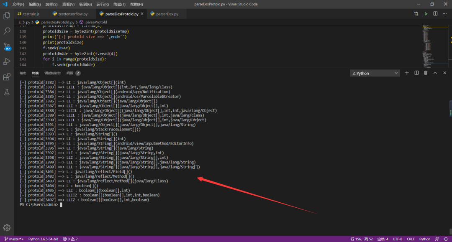Viewport: 452px width, 242px height.
Task: Switch to the testrule.js tab
Action: [x=31, y=14]
